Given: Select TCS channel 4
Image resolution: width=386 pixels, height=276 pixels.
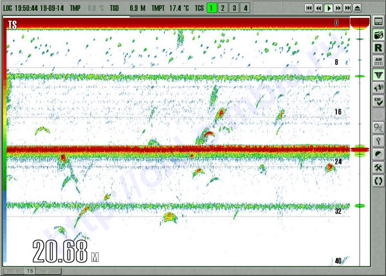Looking at the screenshot, I should click(246, 8).
